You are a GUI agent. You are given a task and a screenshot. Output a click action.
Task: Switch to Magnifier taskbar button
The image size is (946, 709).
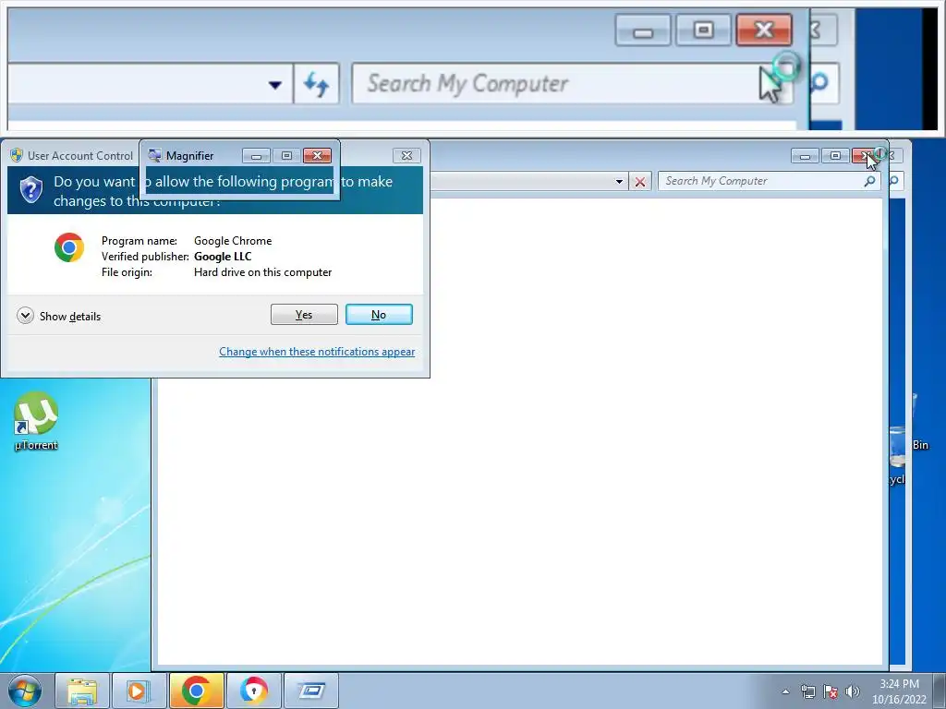pyautogui.click(x=310, y=691)
